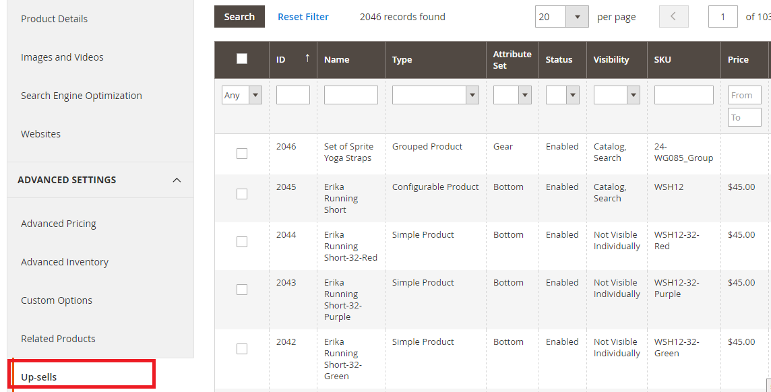
Task: Click the Reset Filter link
Action: [x=303, y=17]
